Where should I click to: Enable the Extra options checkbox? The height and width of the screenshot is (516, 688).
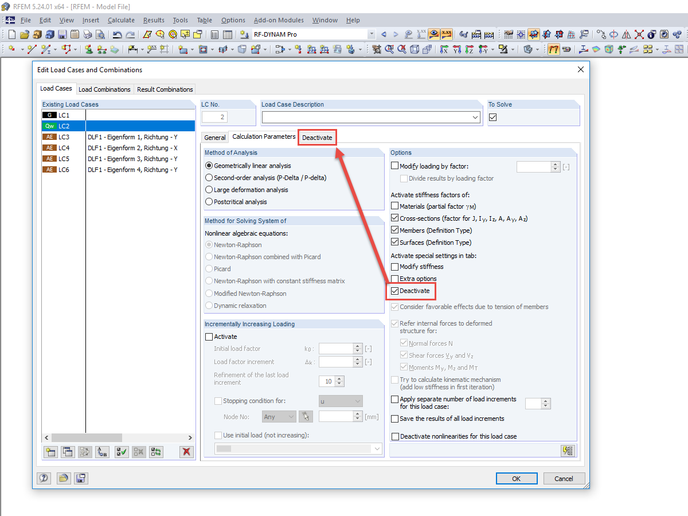[x=394, y=279]
